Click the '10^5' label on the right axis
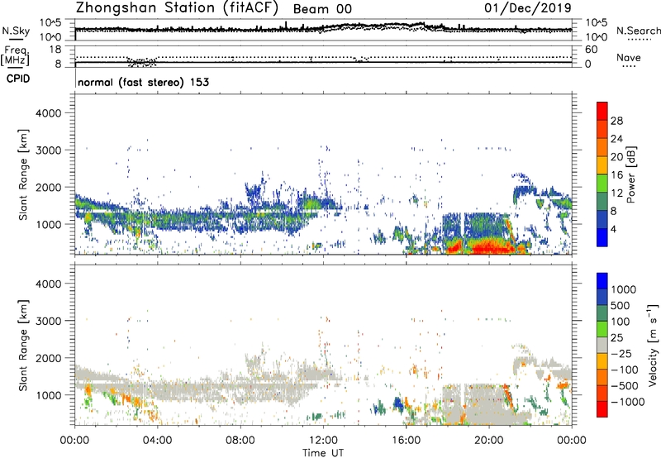Viewport: 661px width, 458px height. pyautogui.click(x=596, y=22)
